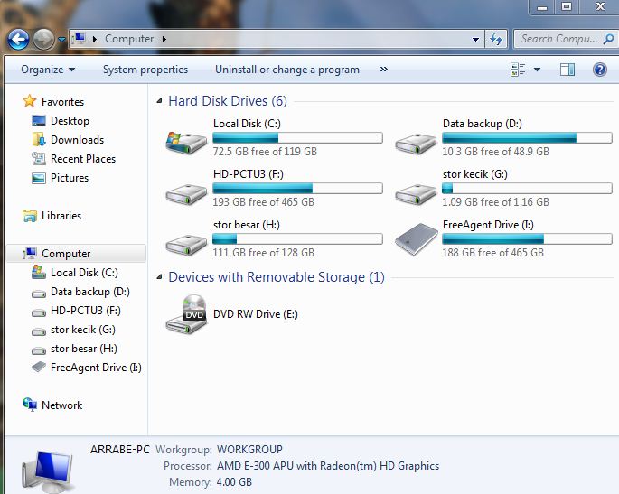Viewport: 619px width, 494px height.
Task: Toggle the preview pane
Action: click(567, 70)
